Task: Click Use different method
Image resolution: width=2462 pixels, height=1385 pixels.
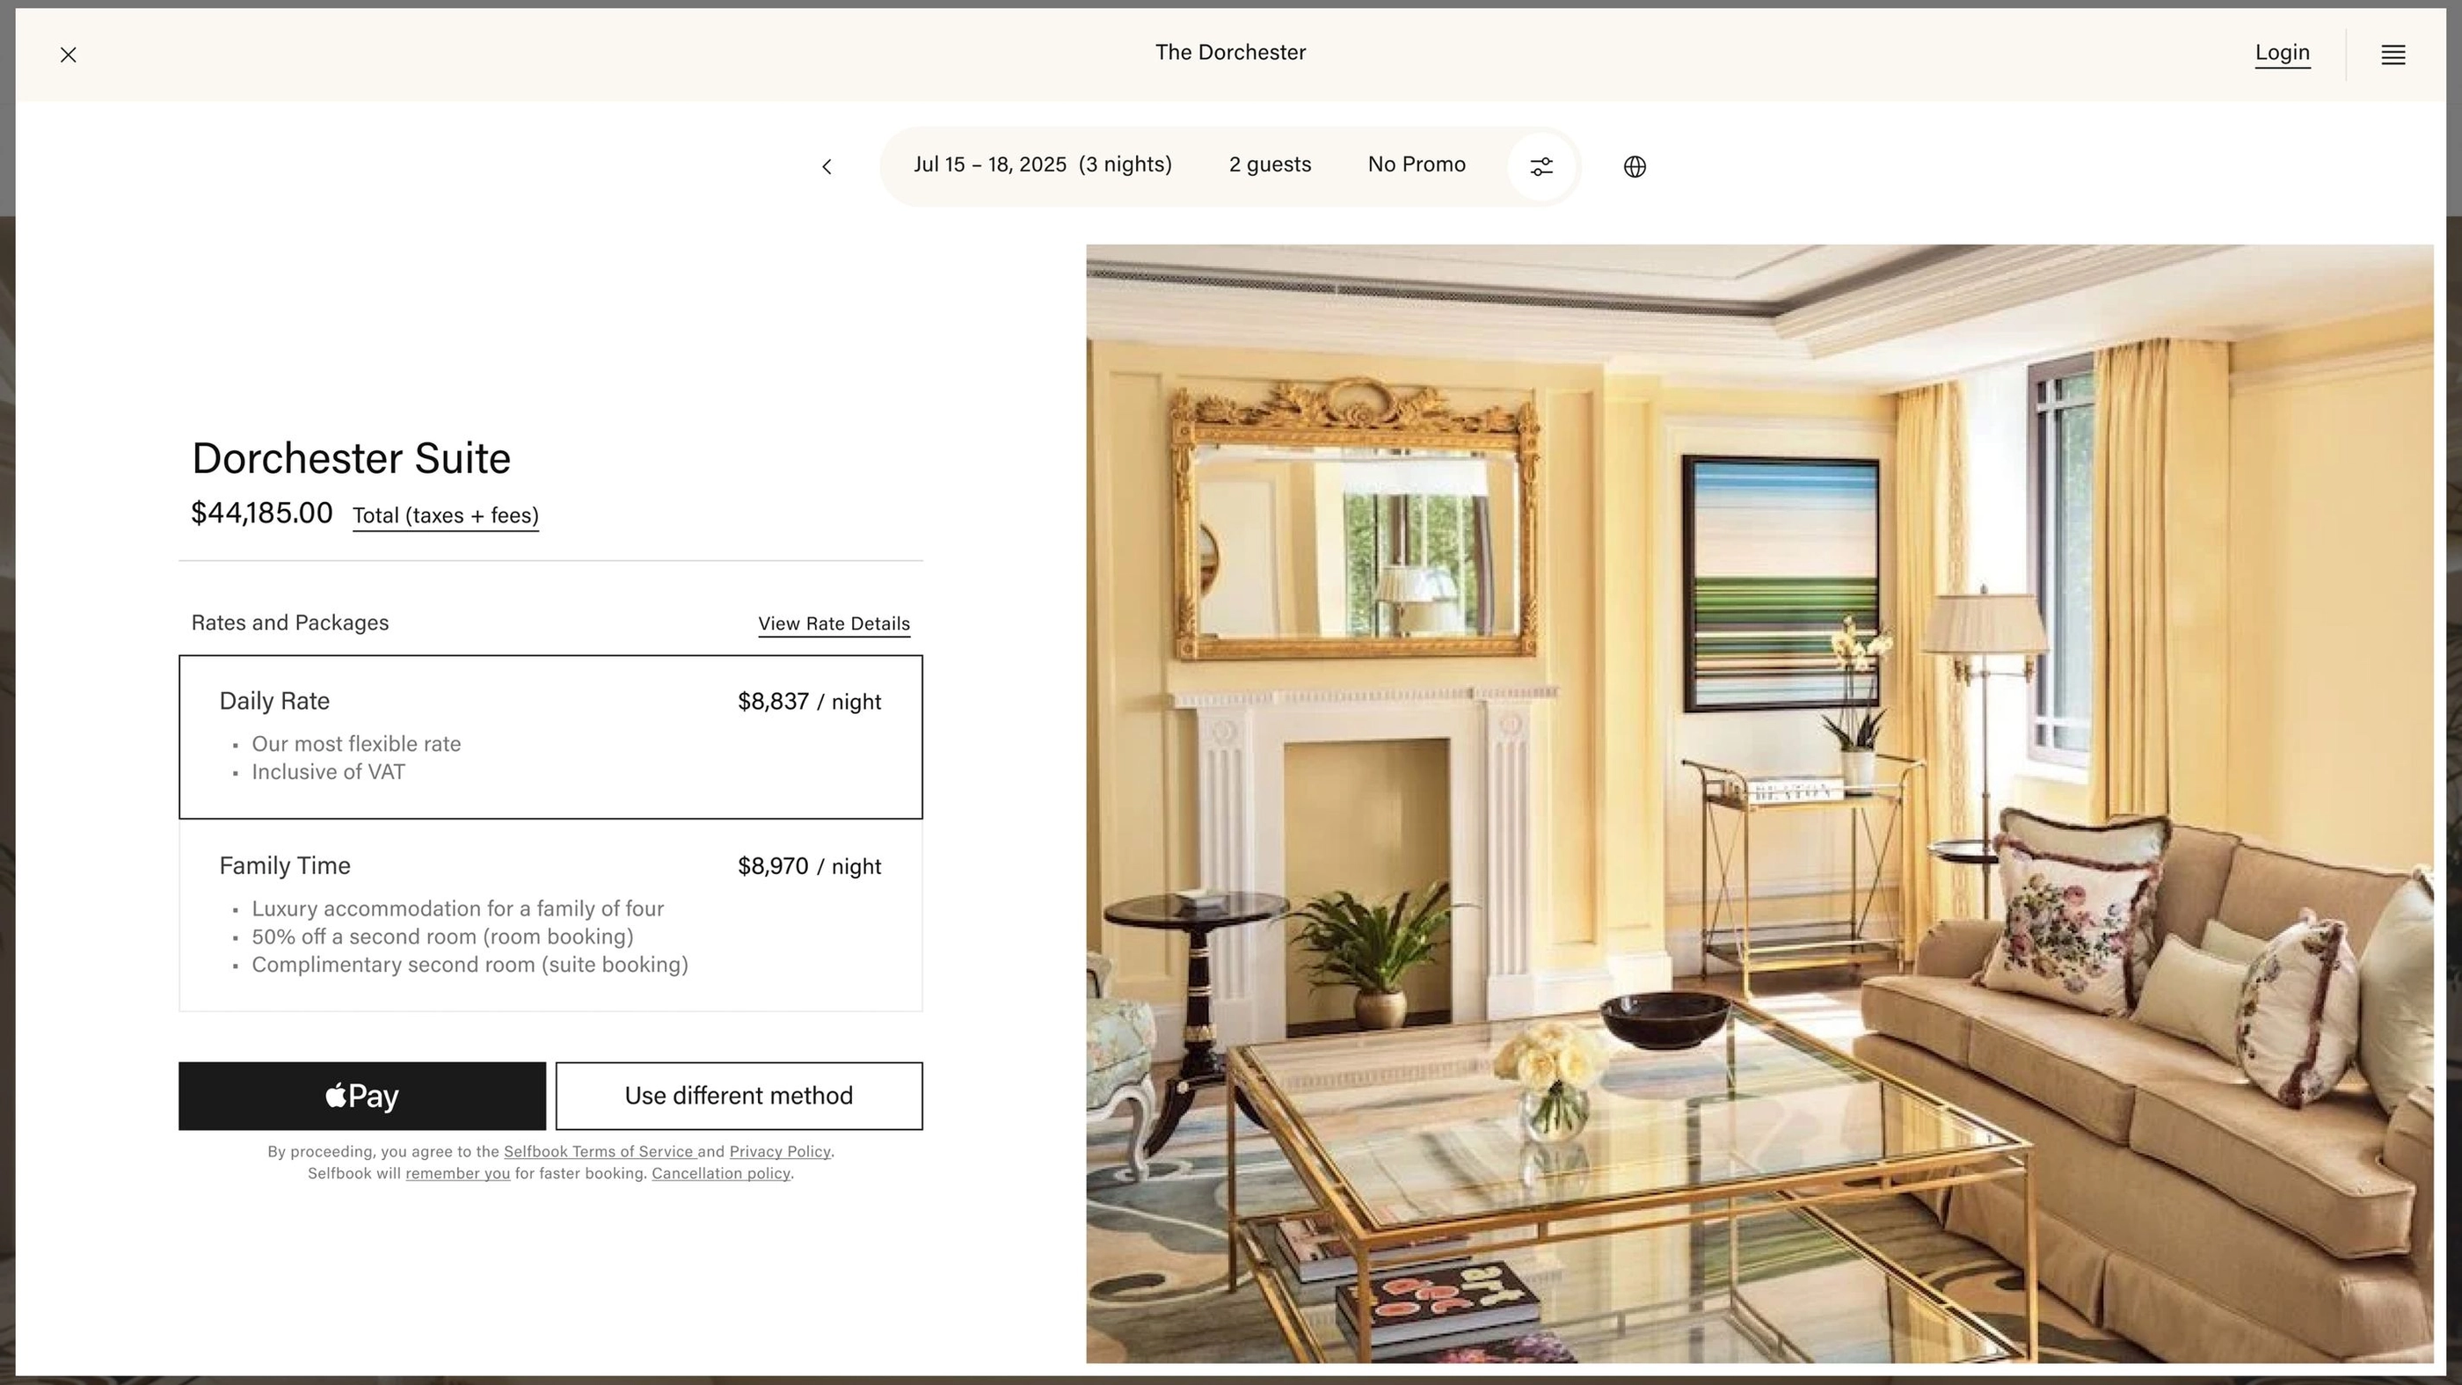Action: [739, 1096]
